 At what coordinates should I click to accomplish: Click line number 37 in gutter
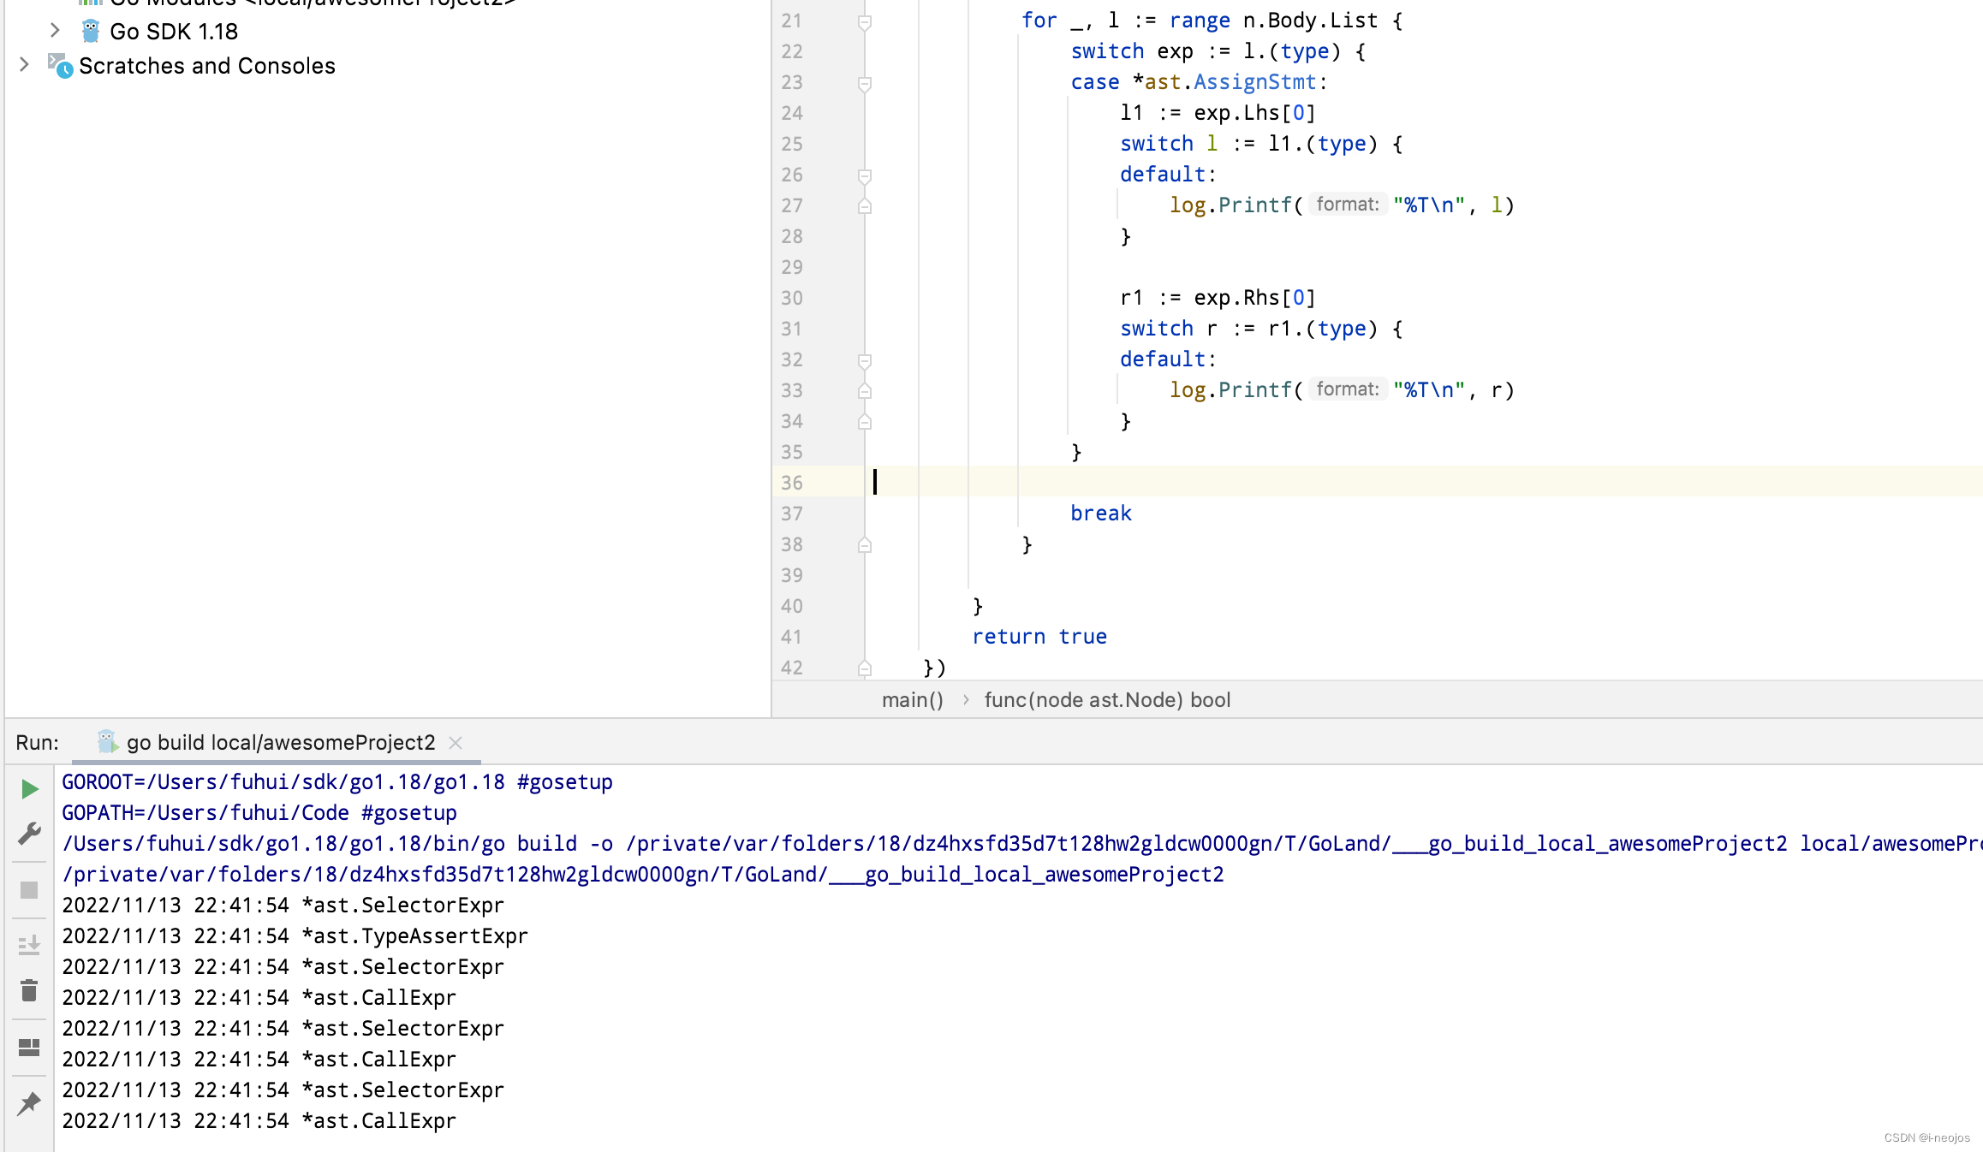click(x=792, y=514)
